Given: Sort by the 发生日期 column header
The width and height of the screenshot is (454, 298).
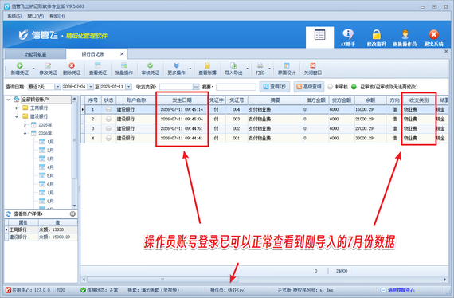Looking at the screenshot, I should pos(182,100).
